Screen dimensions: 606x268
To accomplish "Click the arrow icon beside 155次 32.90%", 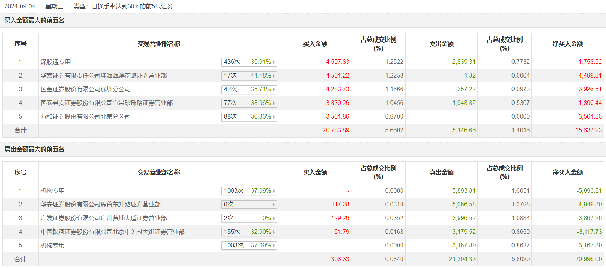I will pyautogui.click(x=274, y=232).
